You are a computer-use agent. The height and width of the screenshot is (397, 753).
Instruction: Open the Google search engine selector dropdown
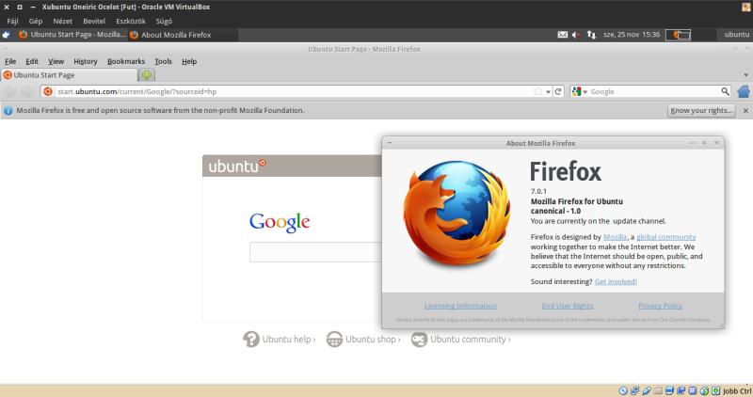(x=580, y=91)
